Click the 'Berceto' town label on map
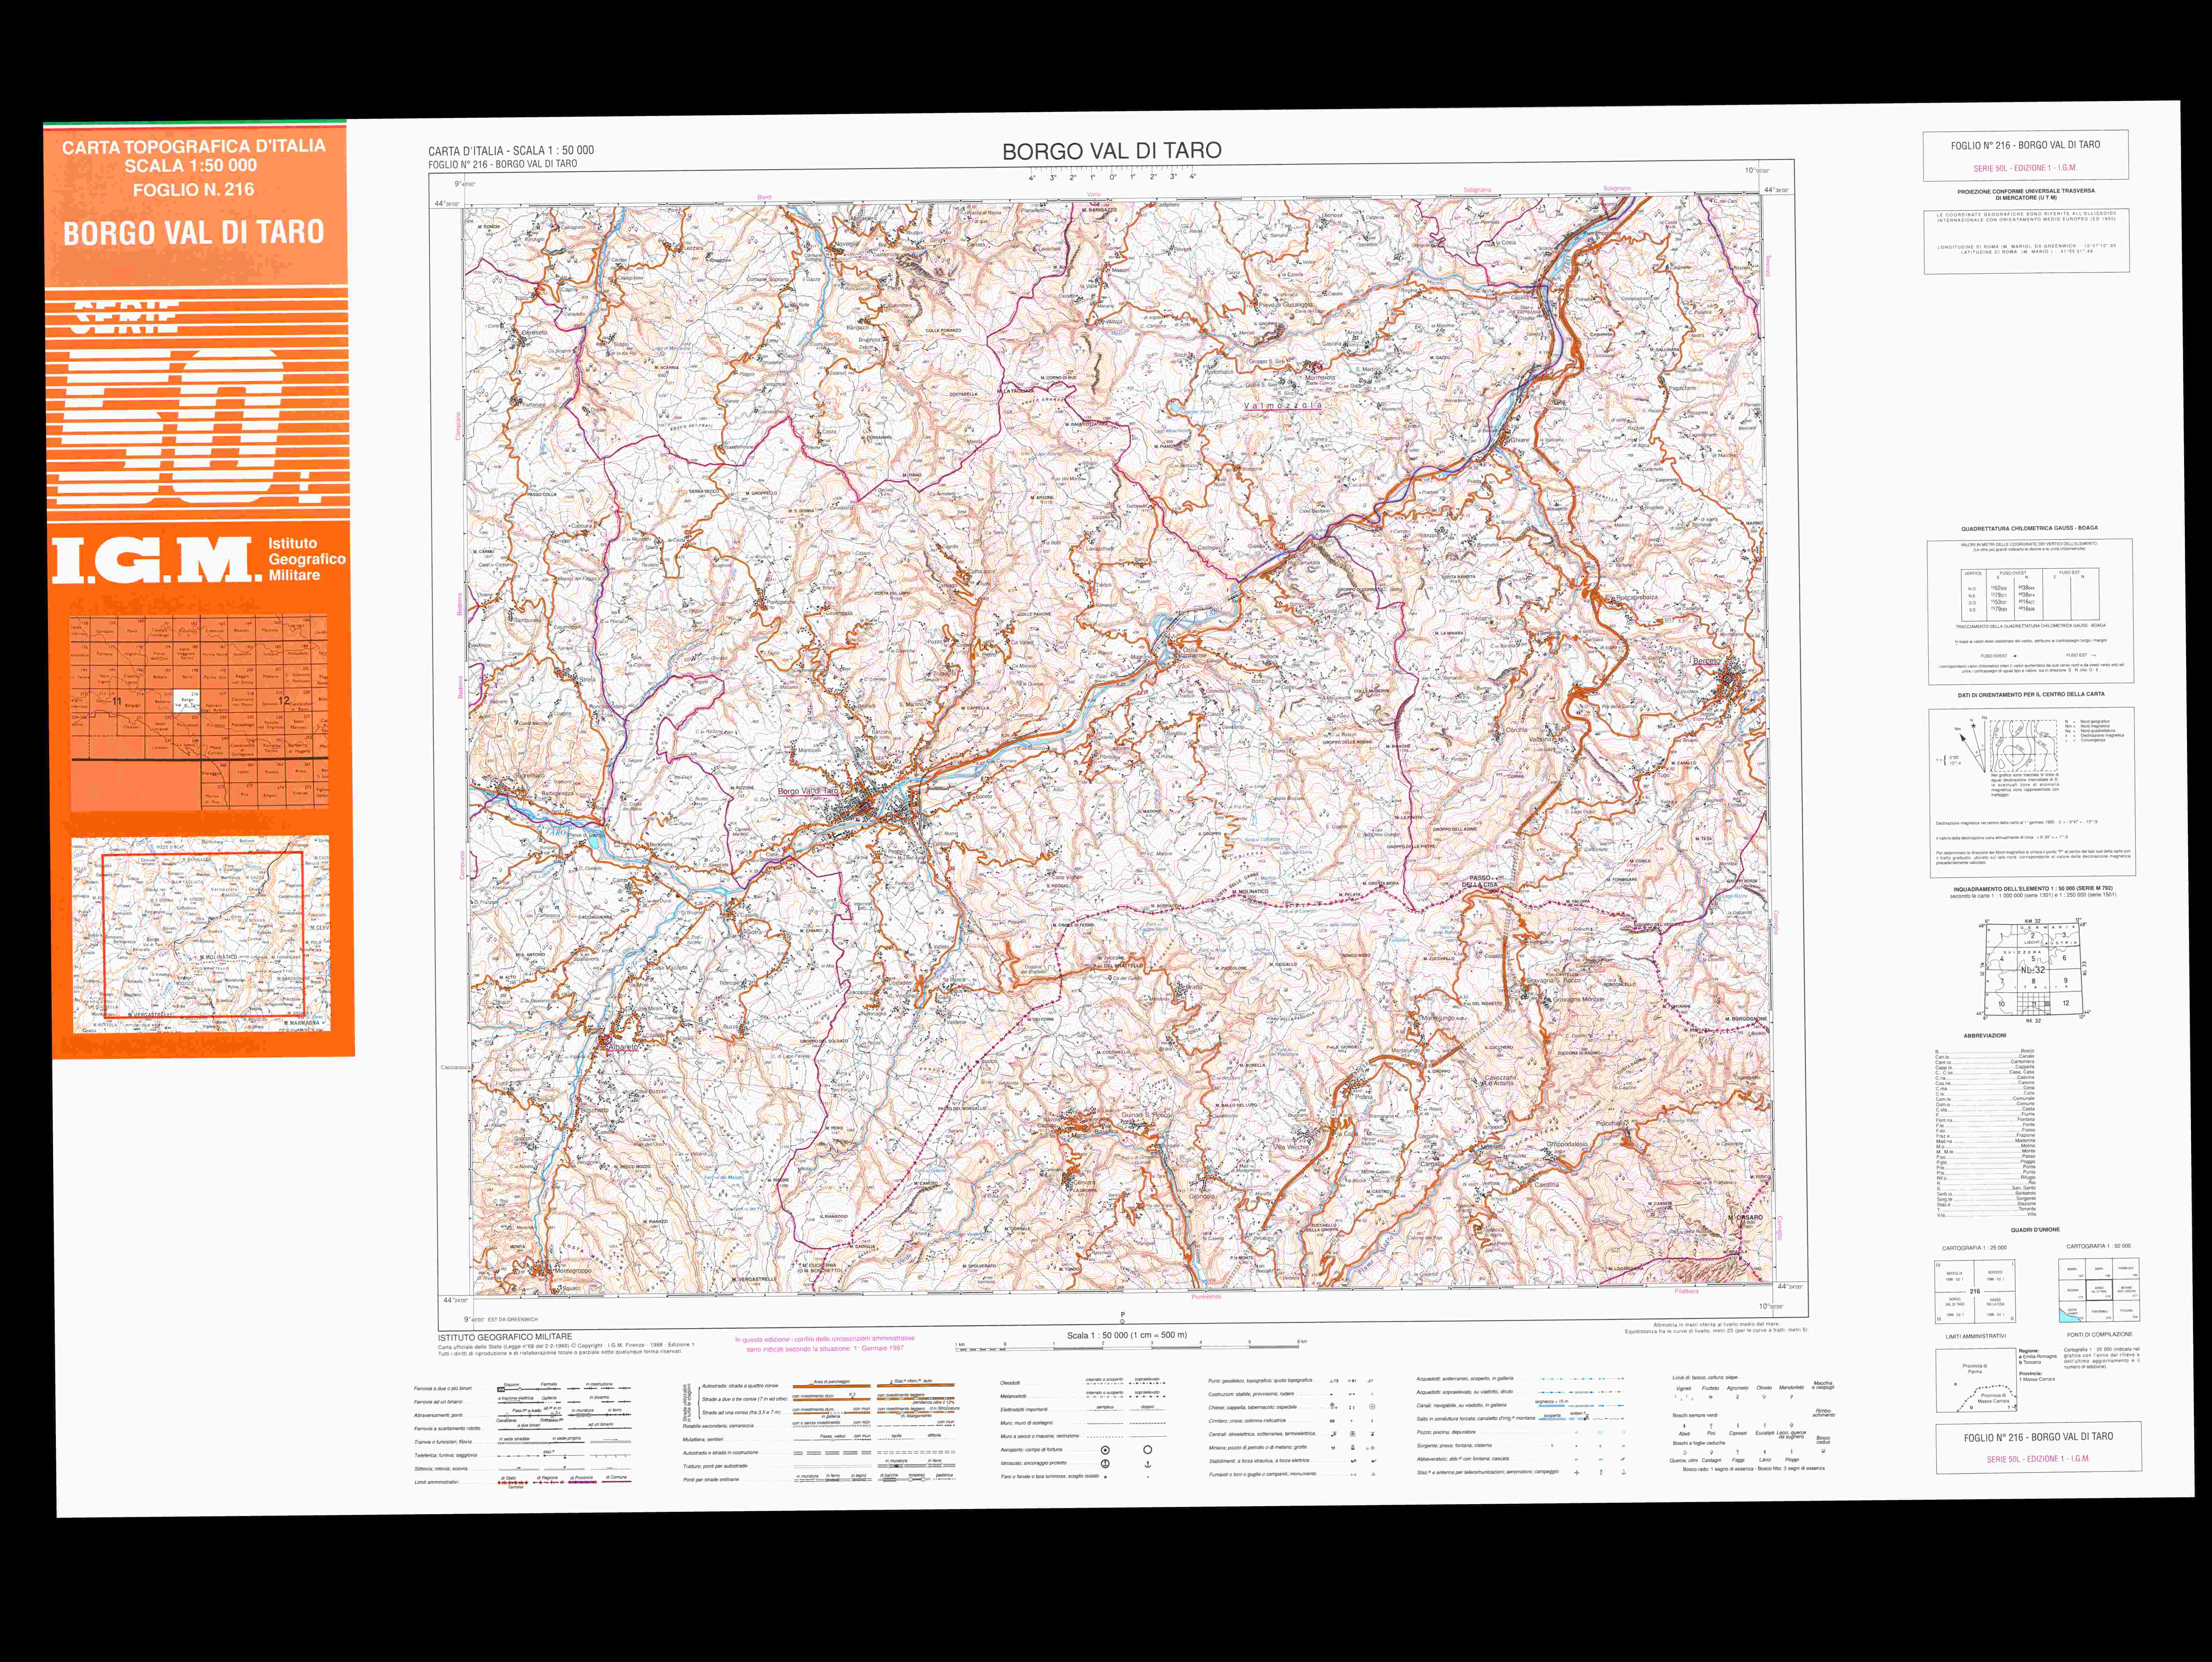This screenshot has height=1662, width=2212. (x=1707, y=661)
